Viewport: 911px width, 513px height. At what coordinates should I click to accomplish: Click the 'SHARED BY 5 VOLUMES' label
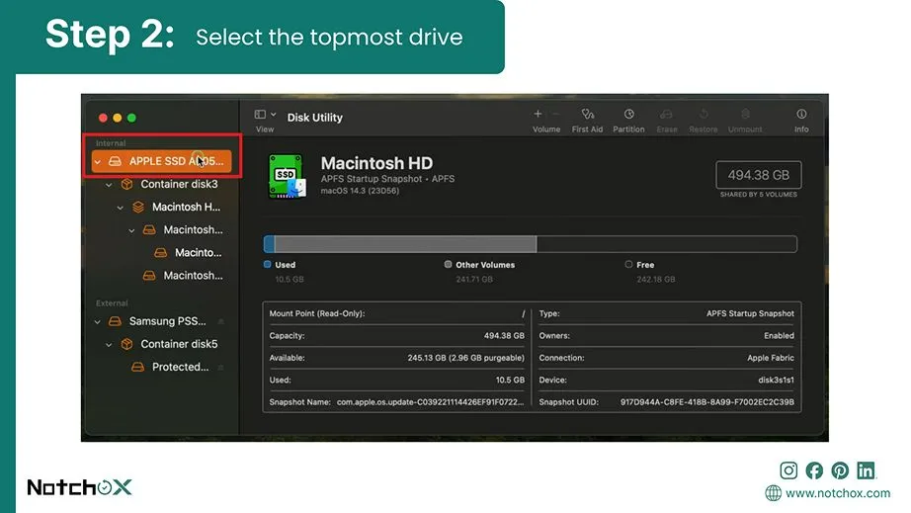tap(758, 195)
